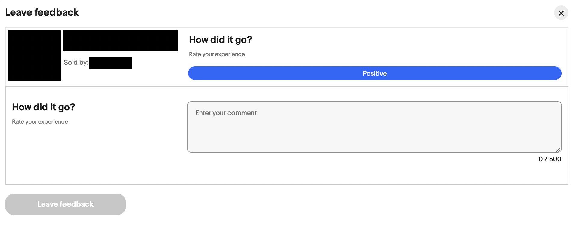Open the seller name next to Sold by
The height and width of the screenshot is (229, 573).
(110, 63)
